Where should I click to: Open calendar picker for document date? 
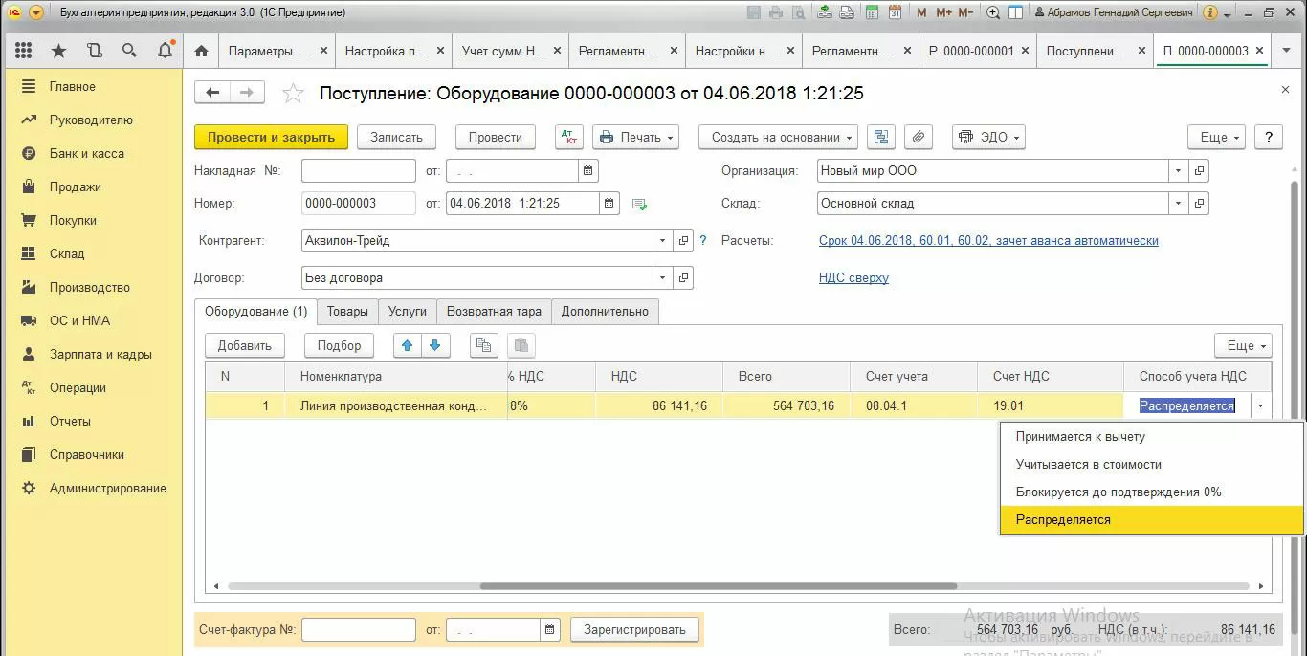[x=609, y=203]
